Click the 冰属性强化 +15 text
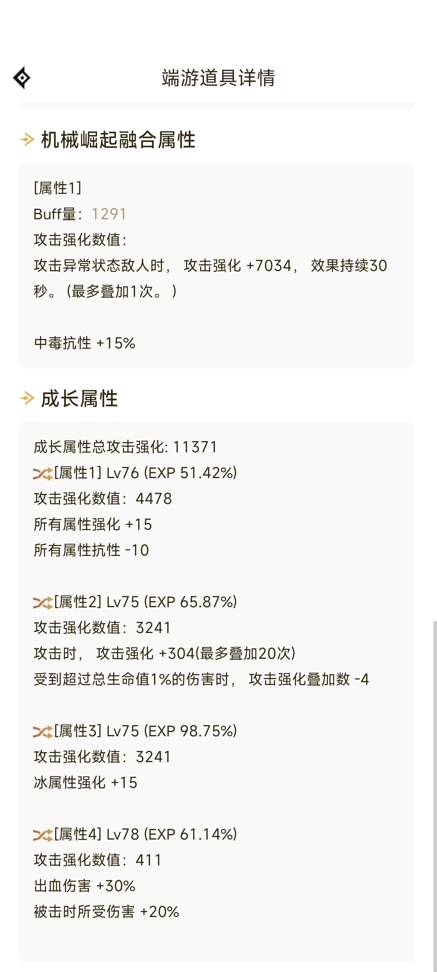 coord(86,782)
